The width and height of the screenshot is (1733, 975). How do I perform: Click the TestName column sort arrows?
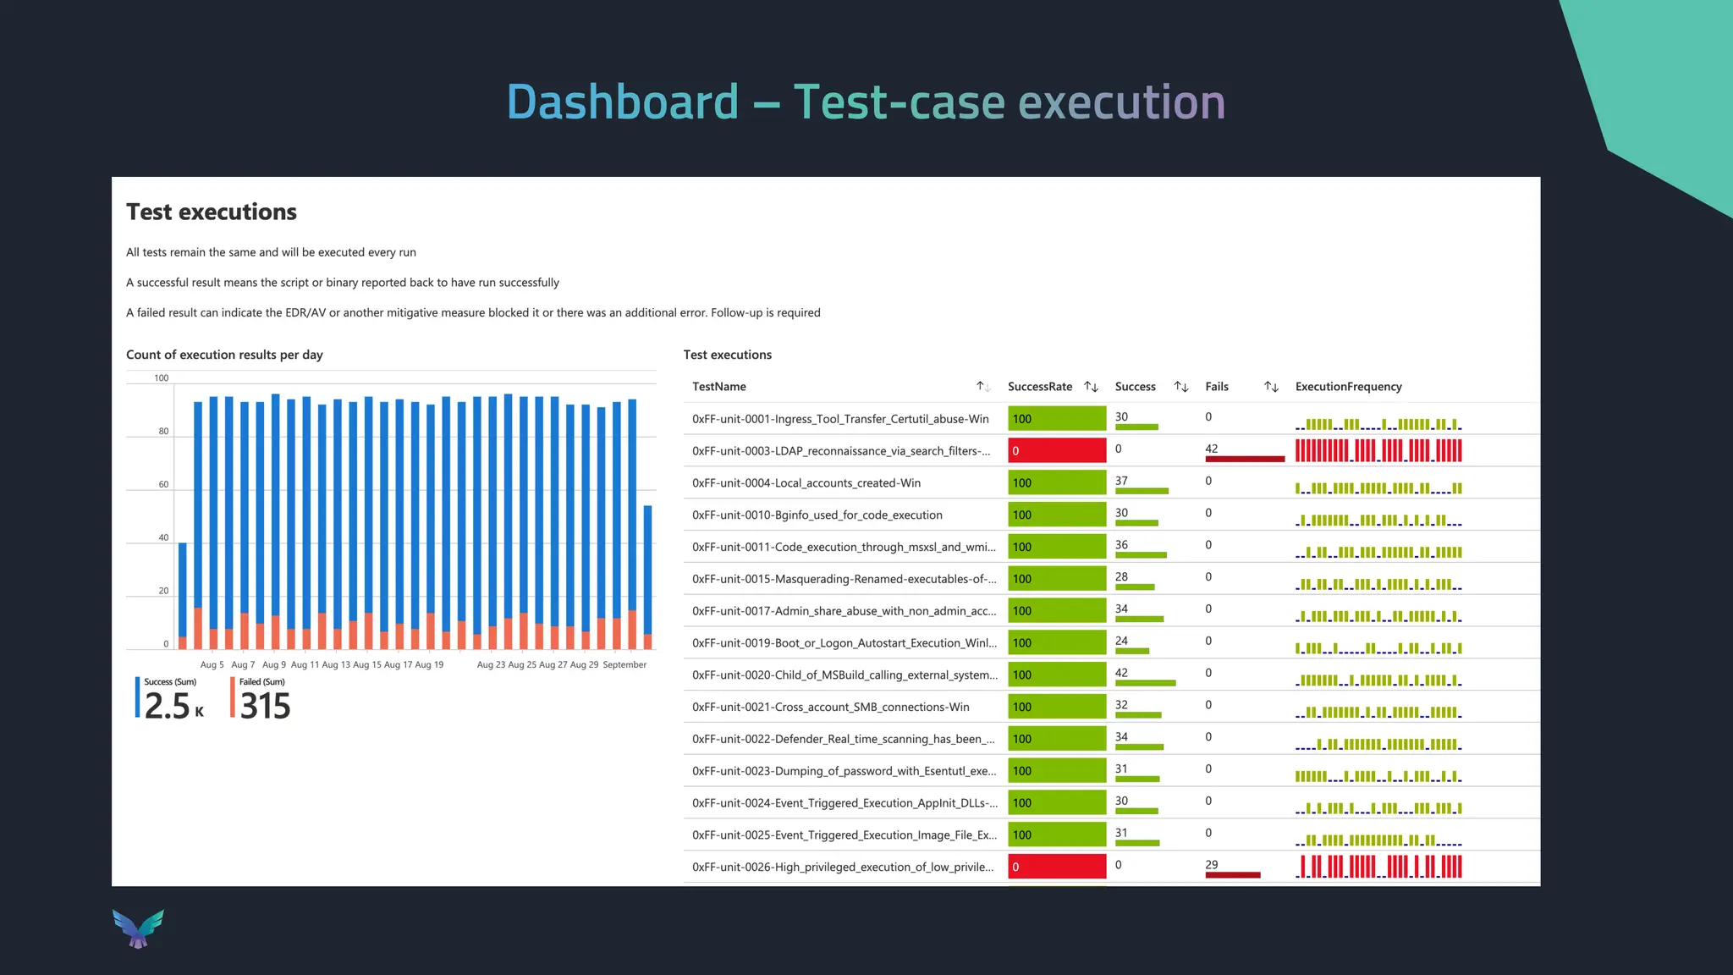tap(982, 387)
